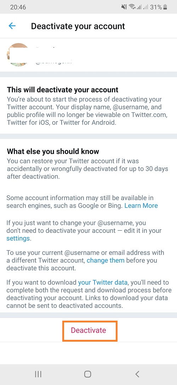Tap the Deactivate your account title
The width and height of the screenshot is (177, 385).
click(78, 26)
